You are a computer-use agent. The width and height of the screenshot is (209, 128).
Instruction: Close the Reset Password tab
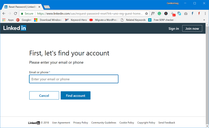point(39,7)
